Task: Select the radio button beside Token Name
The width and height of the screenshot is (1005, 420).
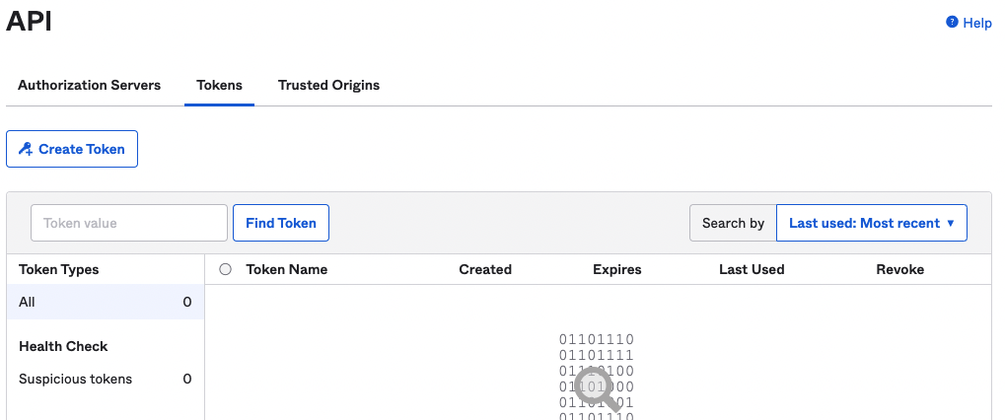Action: [226, 269]
